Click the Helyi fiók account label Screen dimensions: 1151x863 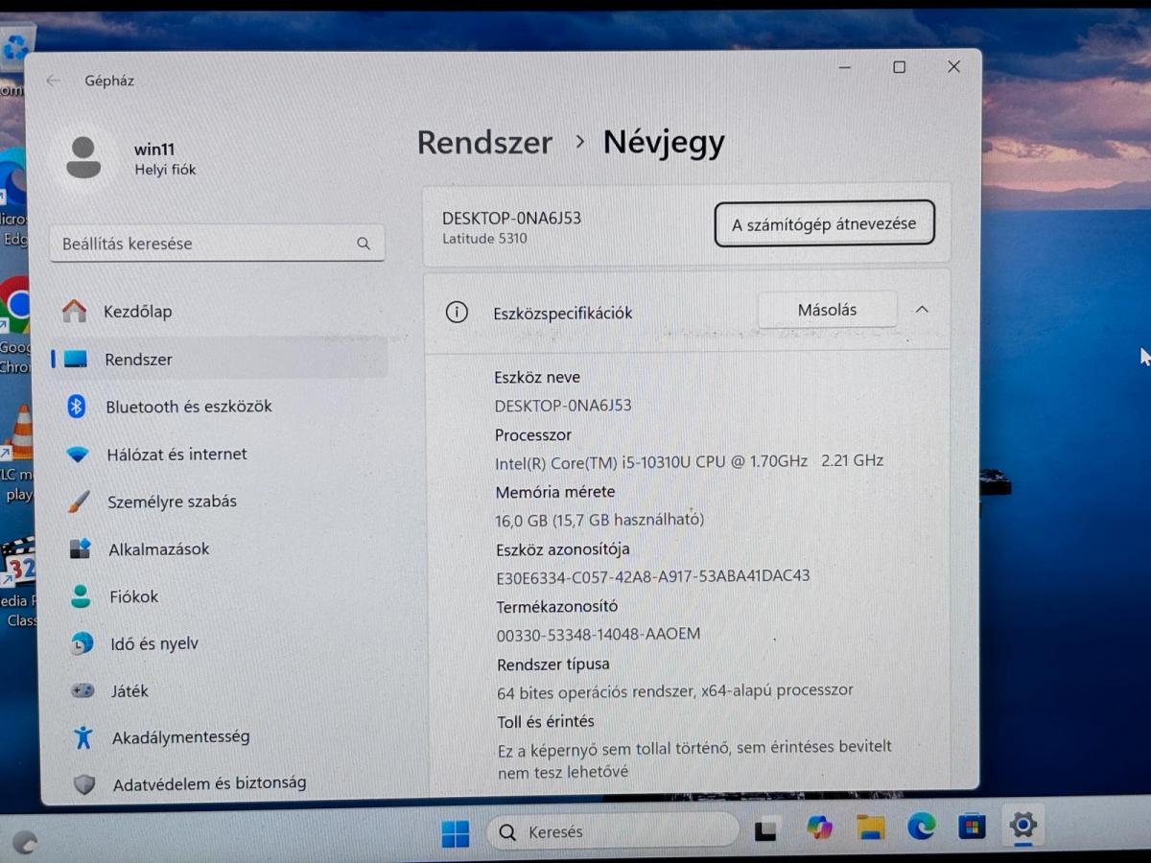point(165,170)
